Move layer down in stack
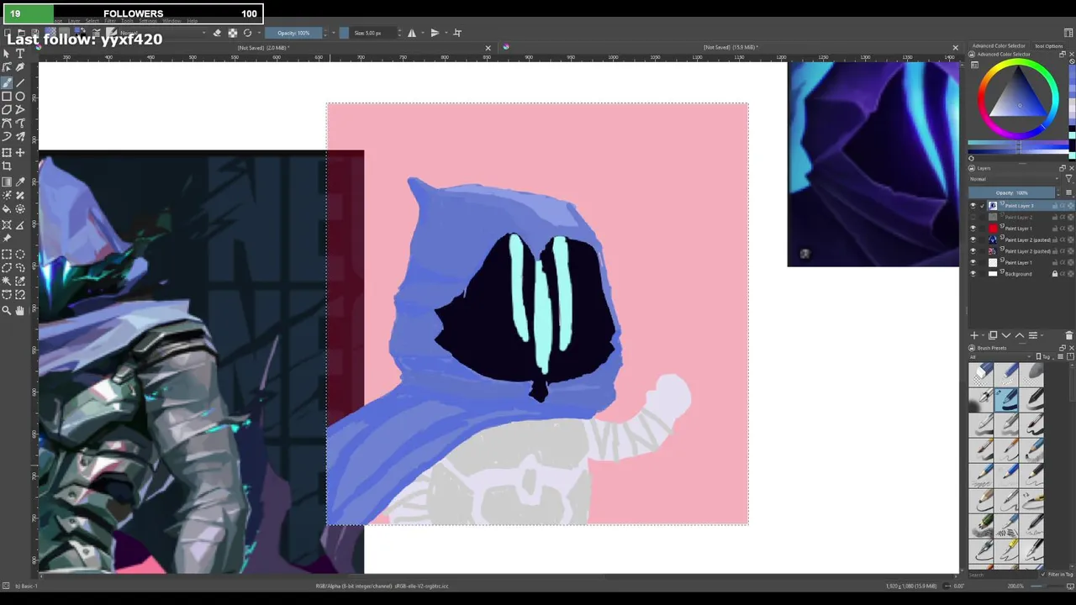This screenshot has width=1076, height=605. tap(1006, 335)
